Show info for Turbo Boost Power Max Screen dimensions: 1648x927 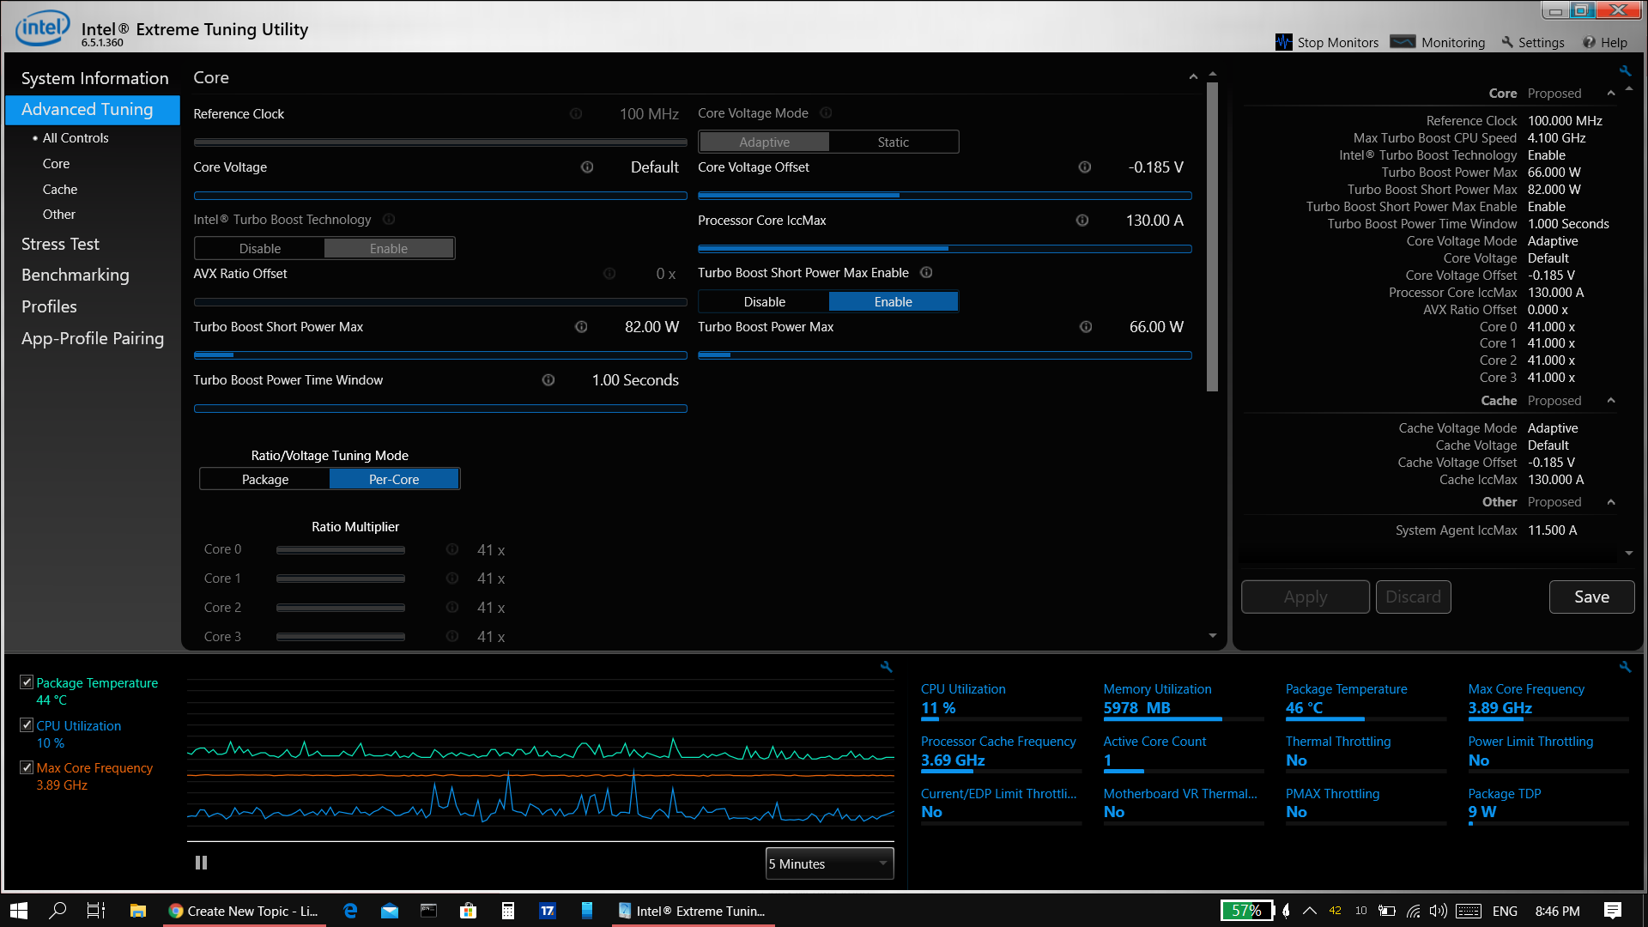[1086, 327]
